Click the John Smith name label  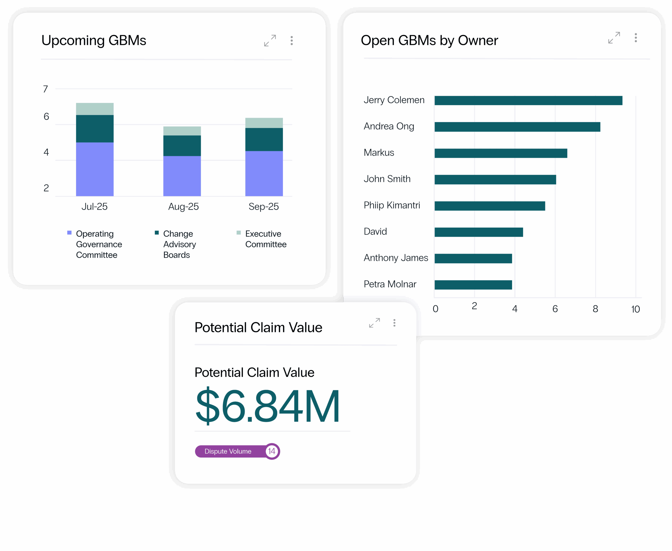[387, 179]
